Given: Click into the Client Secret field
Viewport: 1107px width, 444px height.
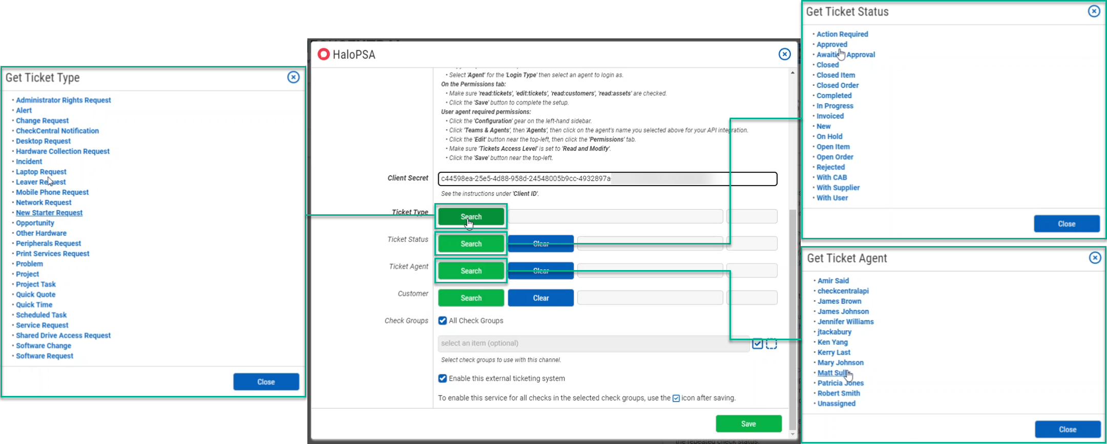Looking at the screenshot, I should [x=607, y=179].
